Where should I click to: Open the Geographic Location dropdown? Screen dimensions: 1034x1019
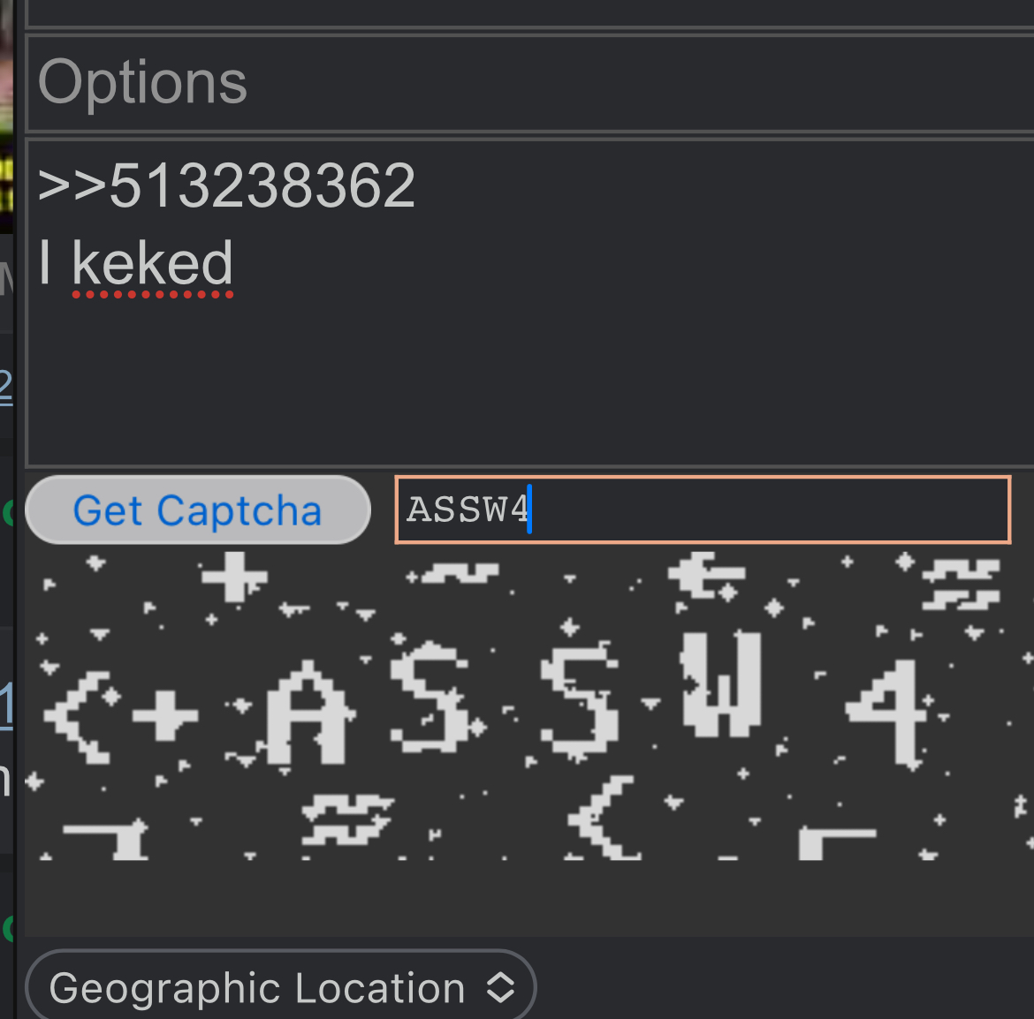(x=280, y=986)
